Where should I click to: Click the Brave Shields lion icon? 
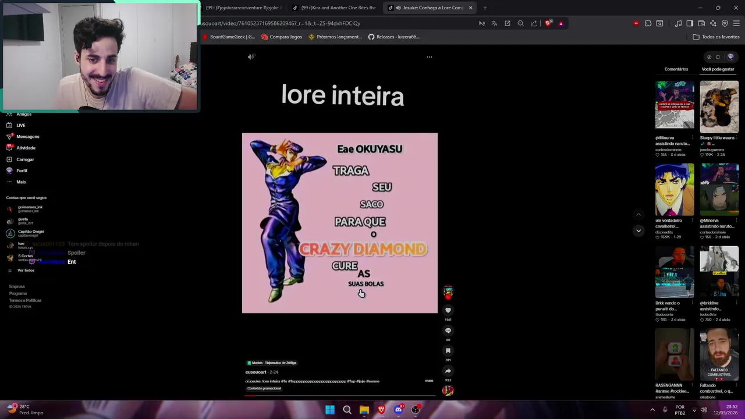coord(548,23)
